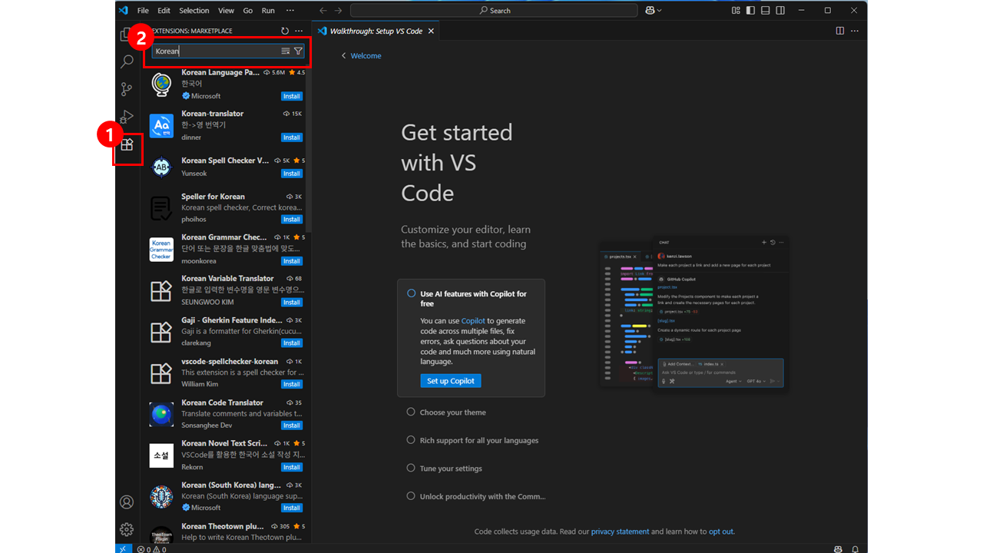Open the Accounts menu icon
The image size is (983, 553).
[x=127, y=502]
